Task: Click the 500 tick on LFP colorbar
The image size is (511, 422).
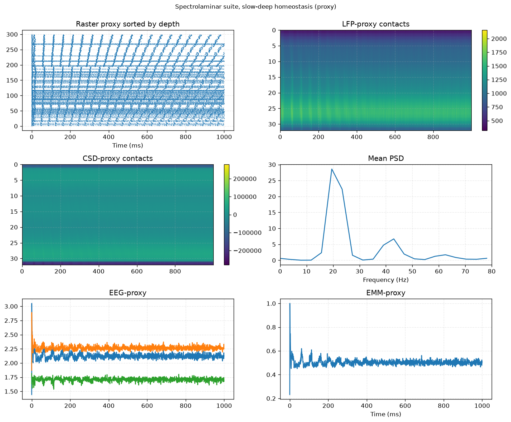Action: (x=497, y=121)
